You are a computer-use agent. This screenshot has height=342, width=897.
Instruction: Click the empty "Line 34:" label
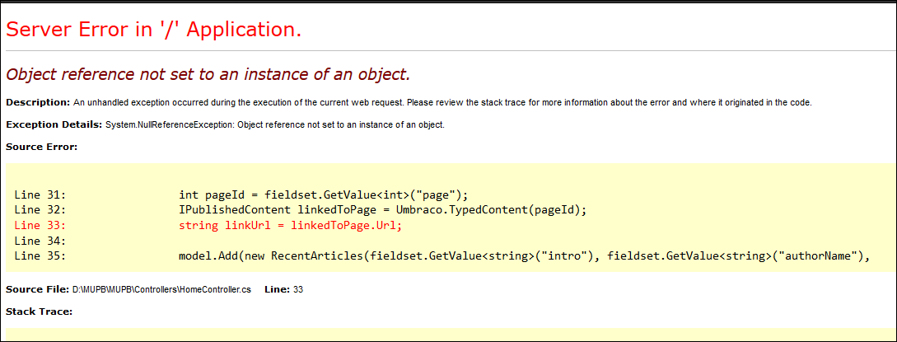pyautogui.click(x=40, y=241)
